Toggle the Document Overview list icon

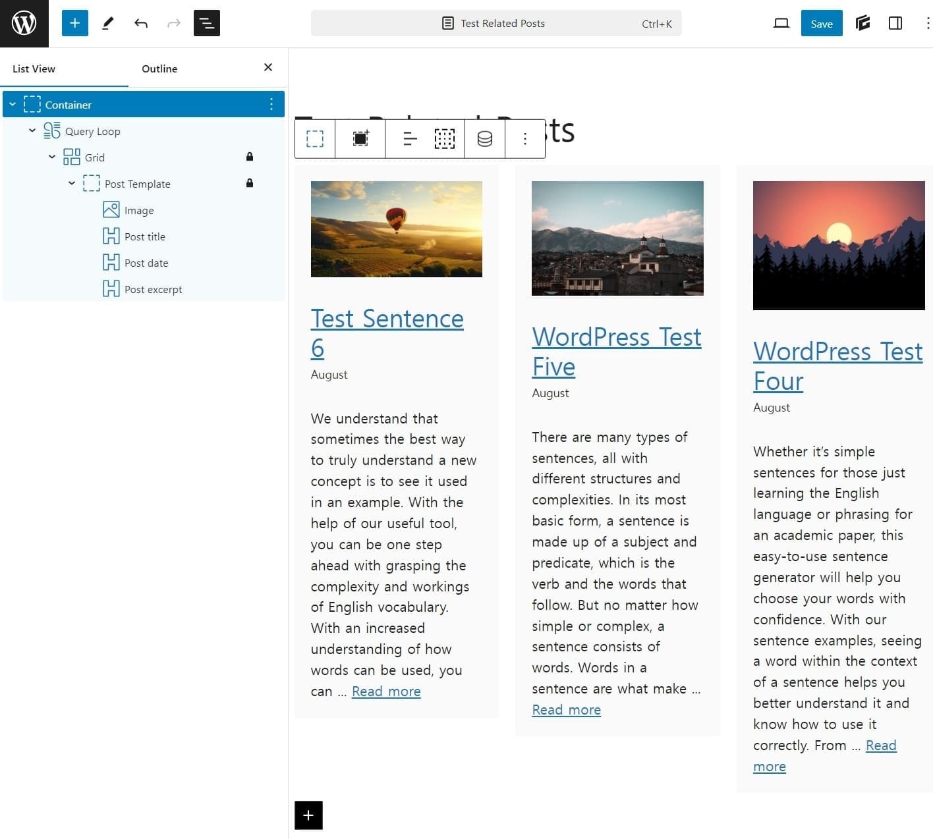click(x=206, y=24)
